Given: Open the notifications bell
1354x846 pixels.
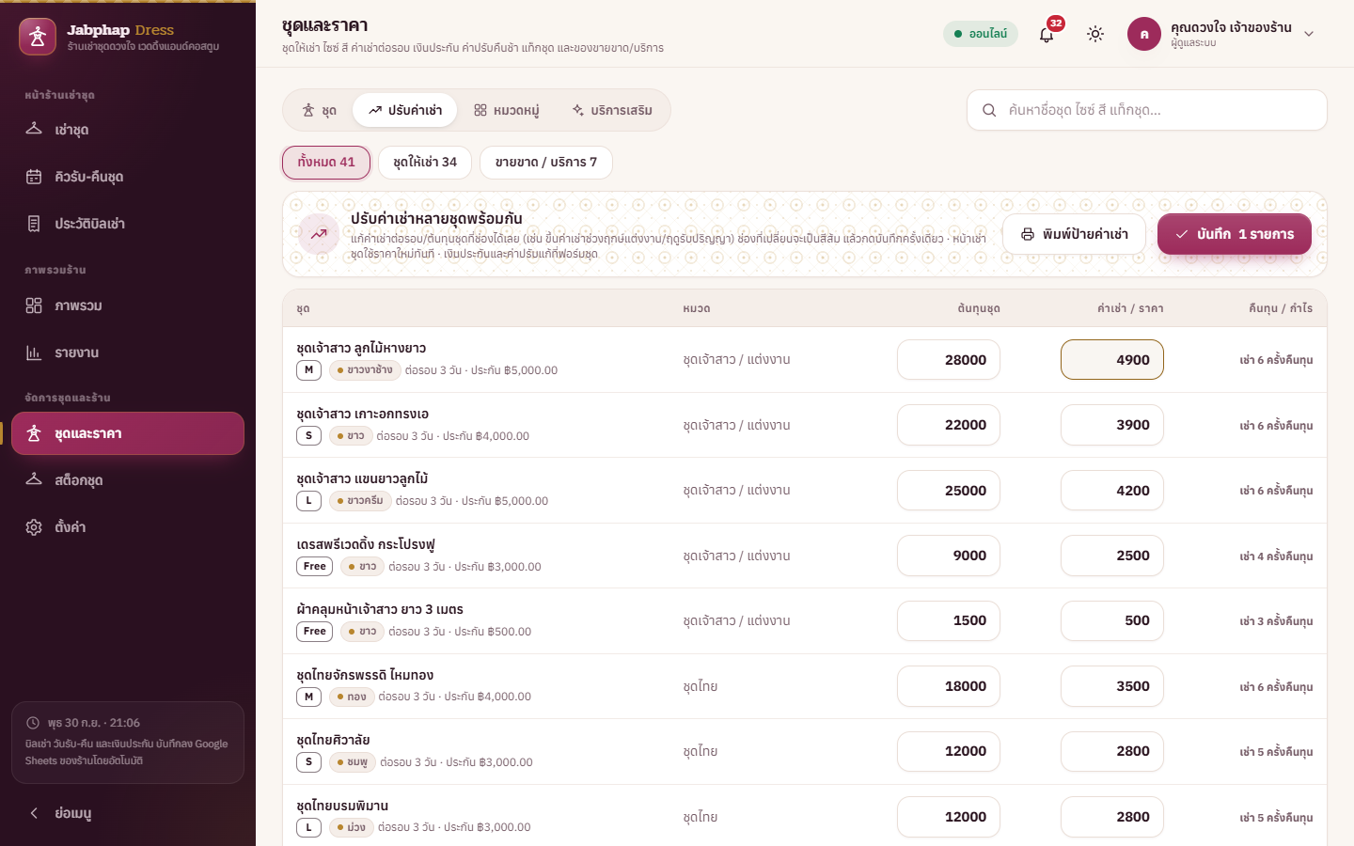Looking at the screenshot, I should pyautogui.click(x=1047, y=34).
